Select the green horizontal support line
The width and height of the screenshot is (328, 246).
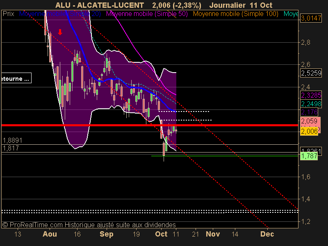point(225,156)
